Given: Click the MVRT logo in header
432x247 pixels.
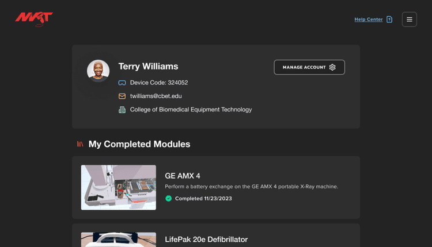Looking at the screenshot, I should coord(34,19).
